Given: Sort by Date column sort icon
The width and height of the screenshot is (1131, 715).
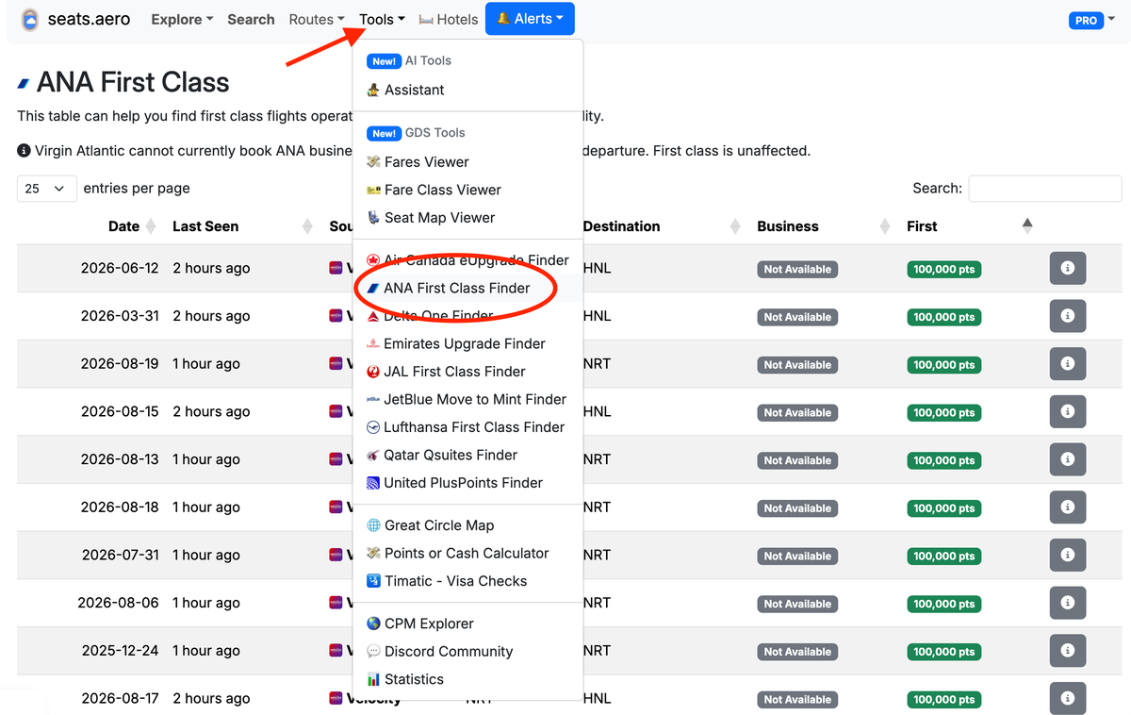Looking at the screenshot, I should click(x=150, y=226).
